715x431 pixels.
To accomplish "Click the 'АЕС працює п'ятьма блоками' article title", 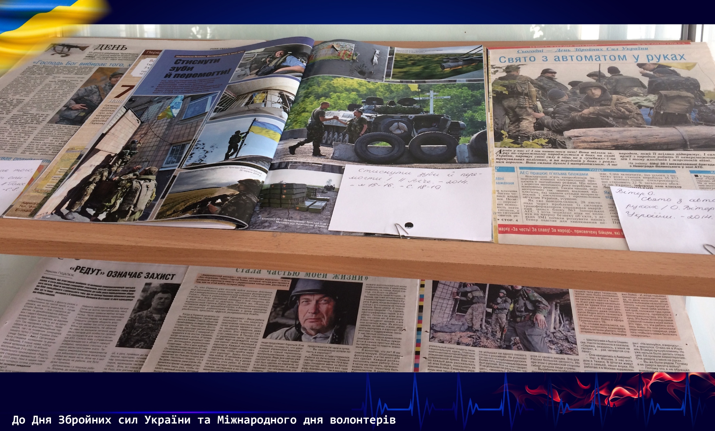I will [x=553, y=173].
